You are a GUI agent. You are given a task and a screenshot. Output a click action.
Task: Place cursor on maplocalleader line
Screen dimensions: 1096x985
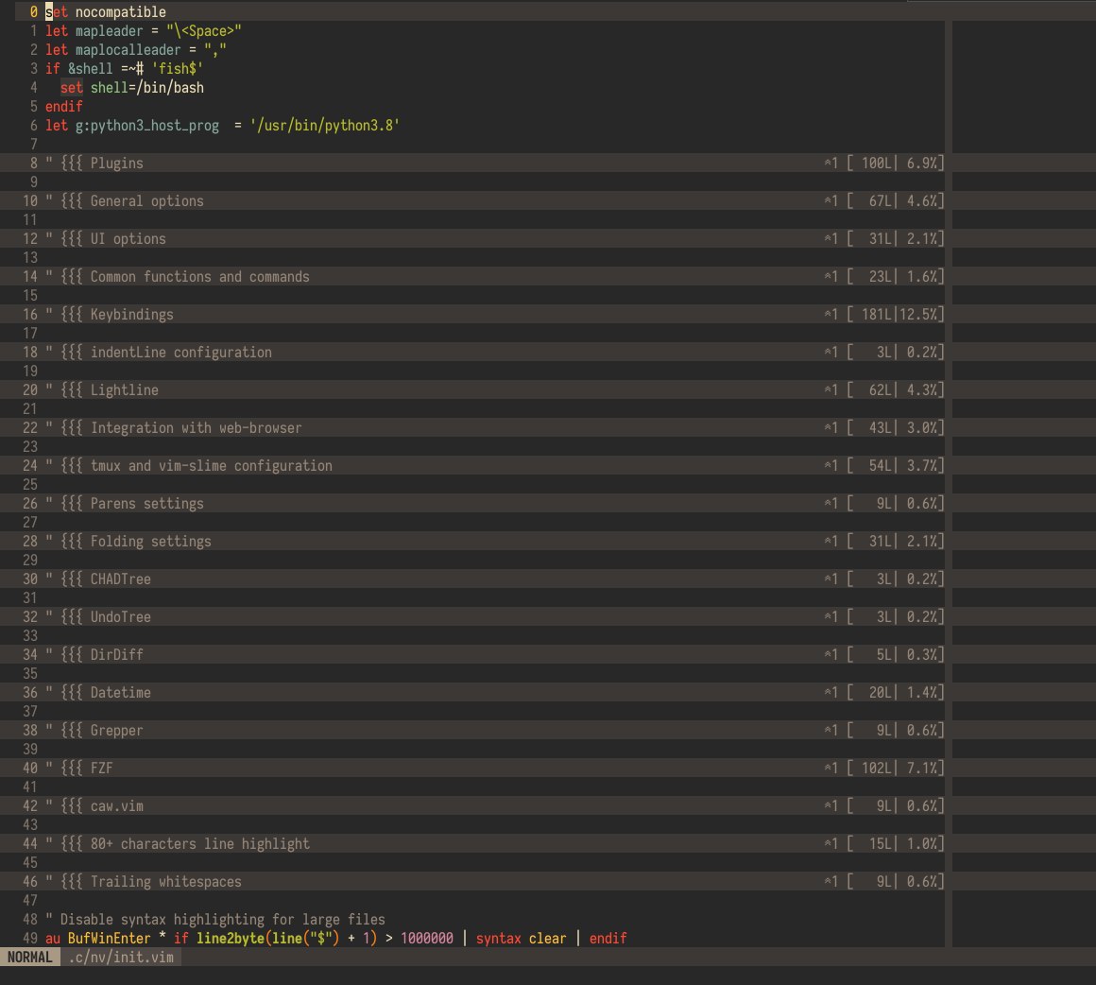[x=136, y=50]
